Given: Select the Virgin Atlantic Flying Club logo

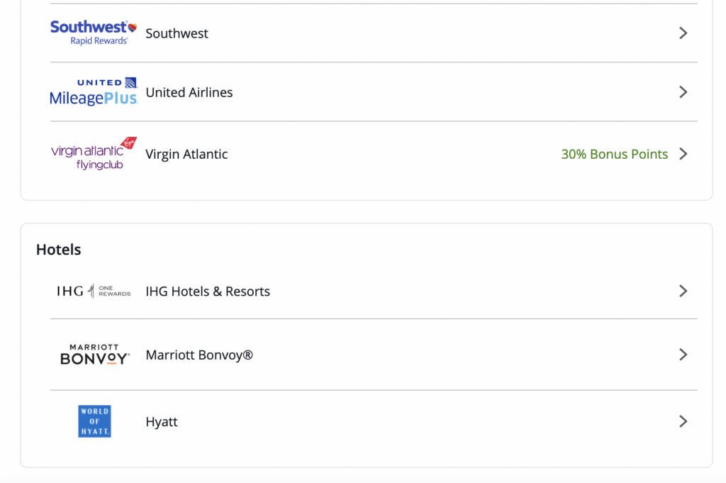Looking at the screenshot, I should (93, 154).
